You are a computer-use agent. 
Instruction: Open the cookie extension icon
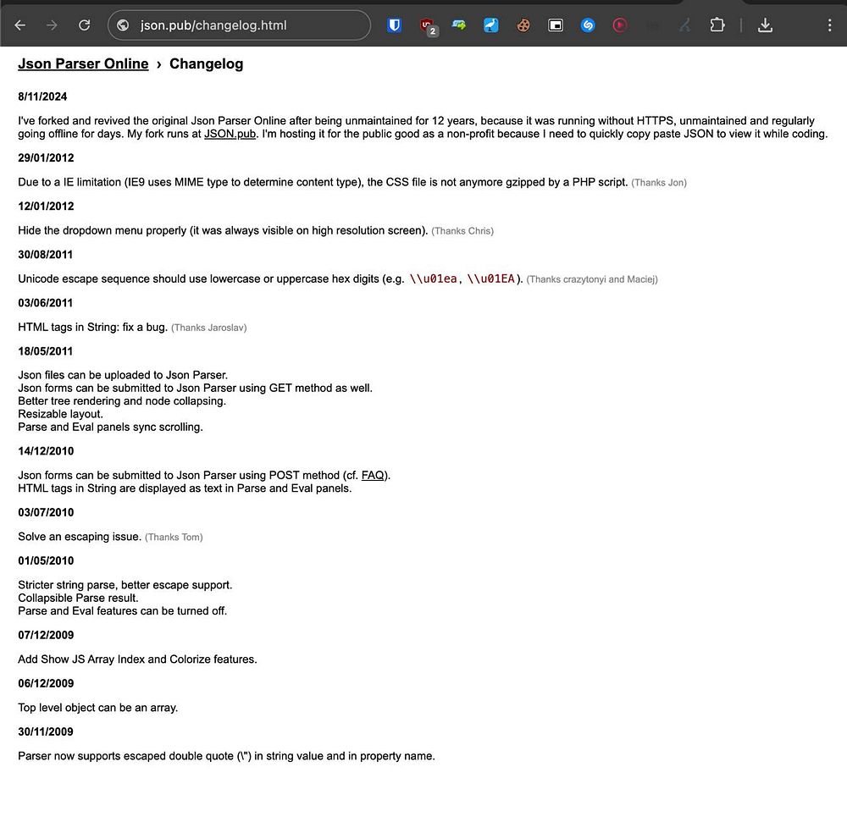coord(523,25)
